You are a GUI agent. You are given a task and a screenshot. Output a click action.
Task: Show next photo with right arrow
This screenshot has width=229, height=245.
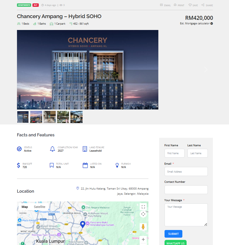tap(206, 70)
